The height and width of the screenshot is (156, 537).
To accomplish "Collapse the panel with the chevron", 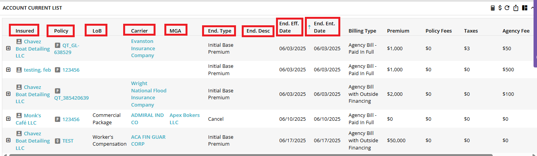I will pyautogui.click(x=532, y=8).
